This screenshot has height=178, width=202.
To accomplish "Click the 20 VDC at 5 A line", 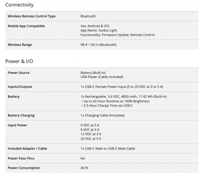I will pyautogui.click(x=91, y=139).
